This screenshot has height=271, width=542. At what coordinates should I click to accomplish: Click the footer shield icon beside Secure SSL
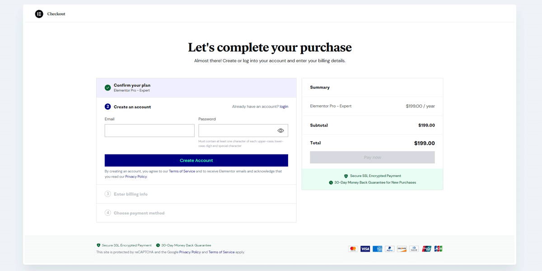click(98, 245)
